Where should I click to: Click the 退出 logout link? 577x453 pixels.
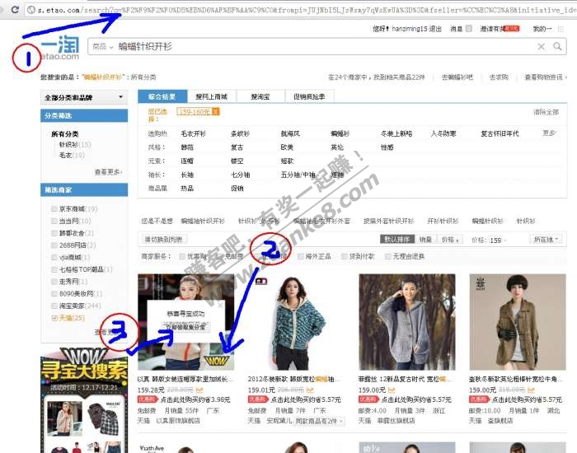[x=435, y=29]
